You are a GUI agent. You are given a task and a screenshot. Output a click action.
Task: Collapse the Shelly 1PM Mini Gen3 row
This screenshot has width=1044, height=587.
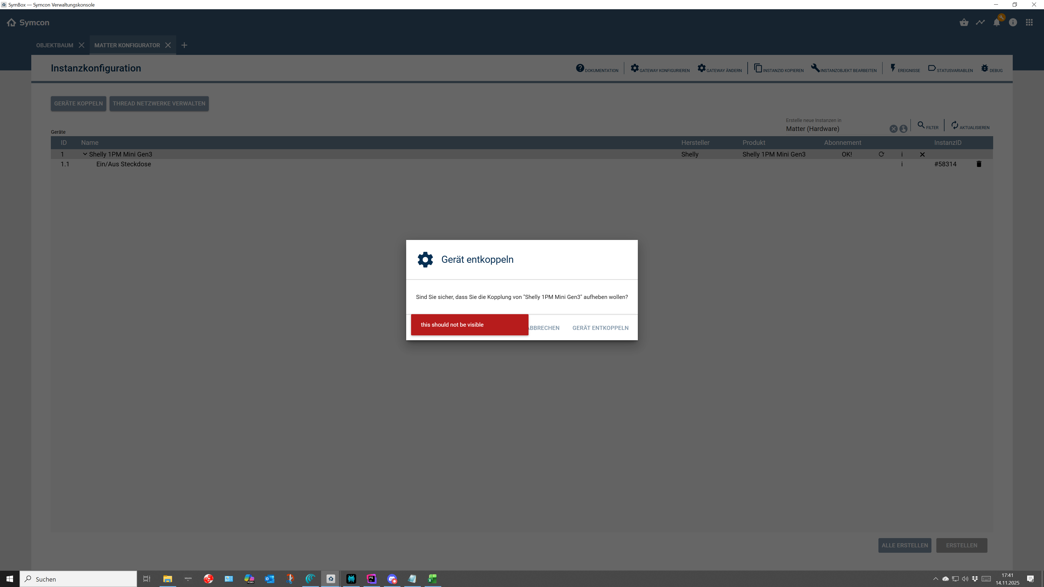coord(85,154)
